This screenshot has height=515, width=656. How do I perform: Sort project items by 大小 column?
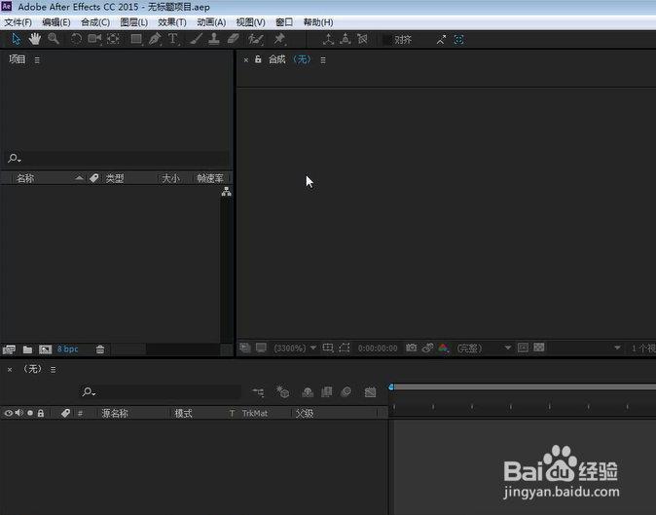click(170, 178)
